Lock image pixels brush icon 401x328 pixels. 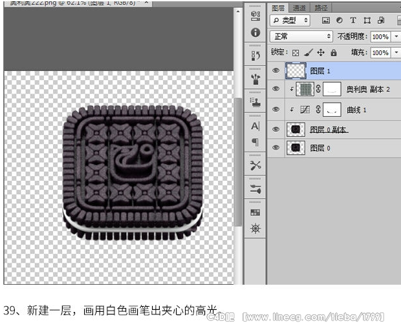coord(309,52)
